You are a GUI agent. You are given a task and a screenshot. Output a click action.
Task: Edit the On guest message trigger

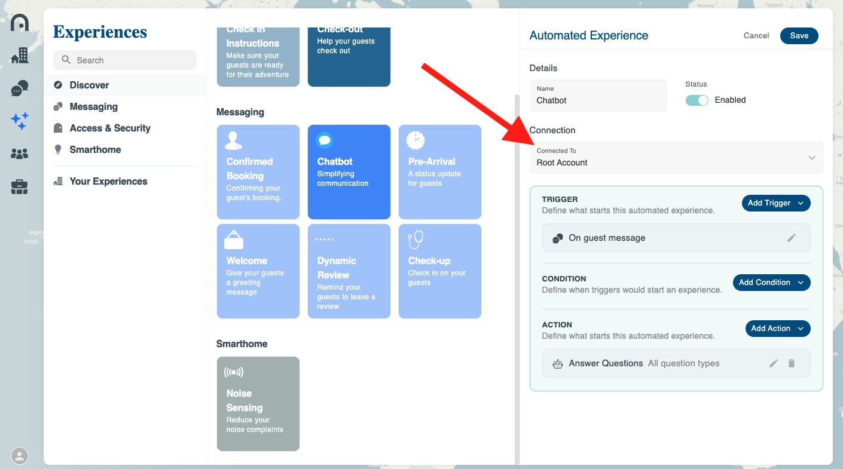(791, 238)
